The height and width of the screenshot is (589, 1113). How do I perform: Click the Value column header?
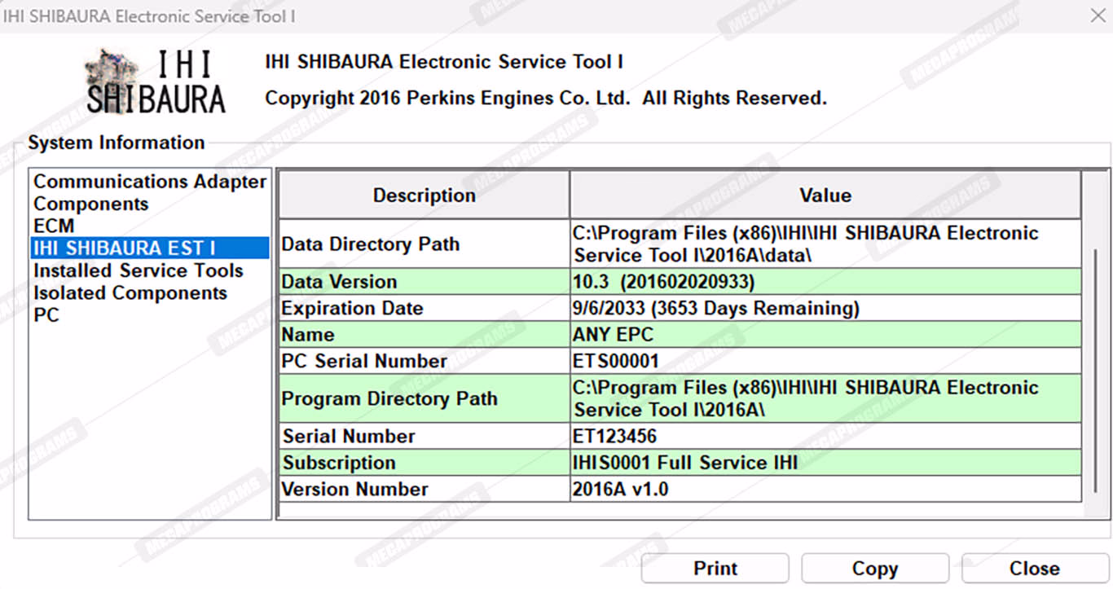click(x=825, y=196)
